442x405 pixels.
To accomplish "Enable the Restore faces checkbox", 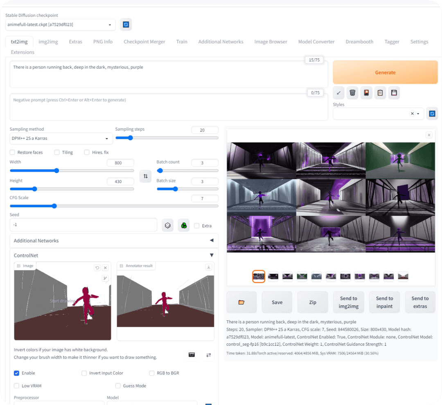I will pos(13,152).
